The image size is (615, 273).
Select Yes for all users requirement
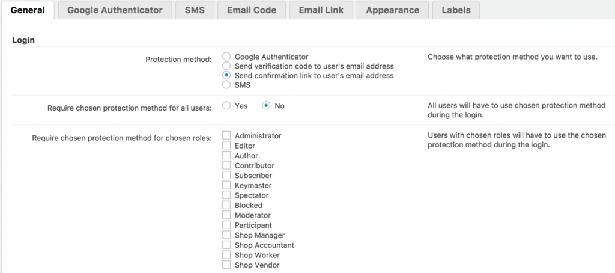(x=226, y=106)
